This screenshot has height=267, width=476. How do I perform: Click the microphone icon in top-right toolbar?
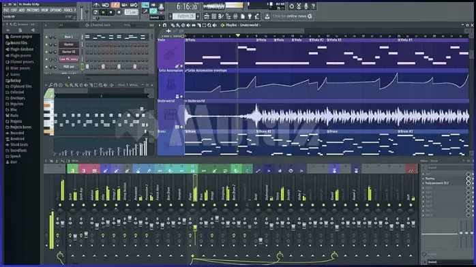click(x=306, y=6)
